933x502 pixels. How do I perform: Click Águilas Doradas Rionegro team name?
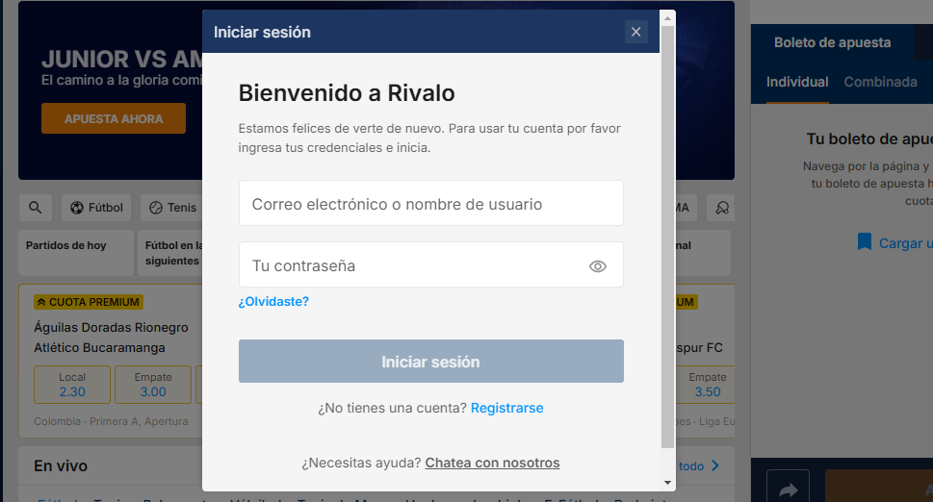[x=111, y=327]
